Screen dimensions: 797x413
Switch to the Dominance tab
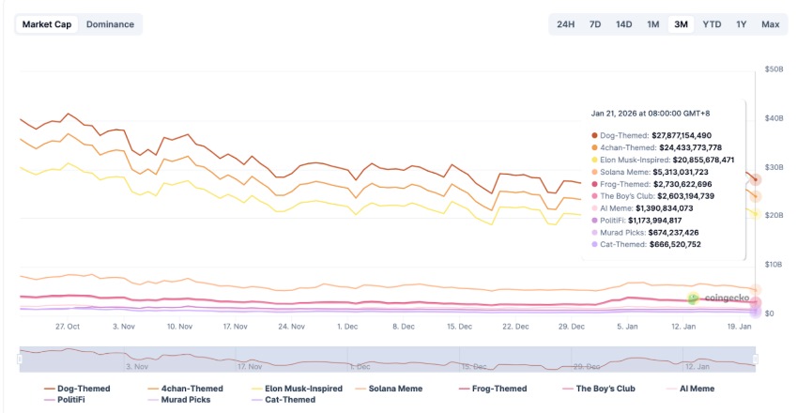point(110,24)
